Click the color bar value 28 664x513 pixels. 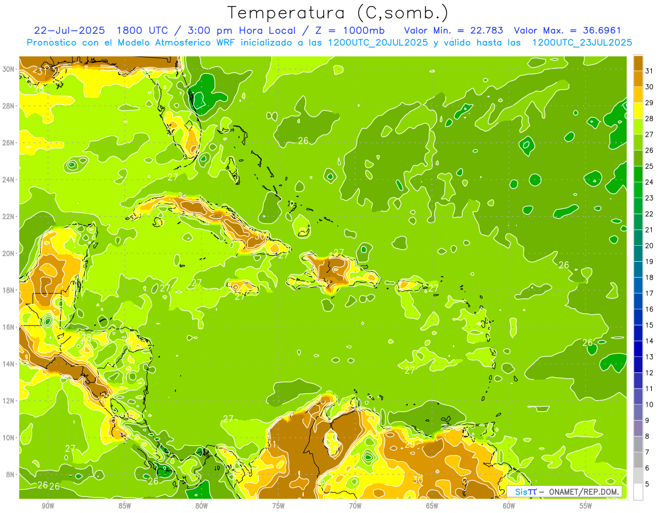[x=649, y=118]
